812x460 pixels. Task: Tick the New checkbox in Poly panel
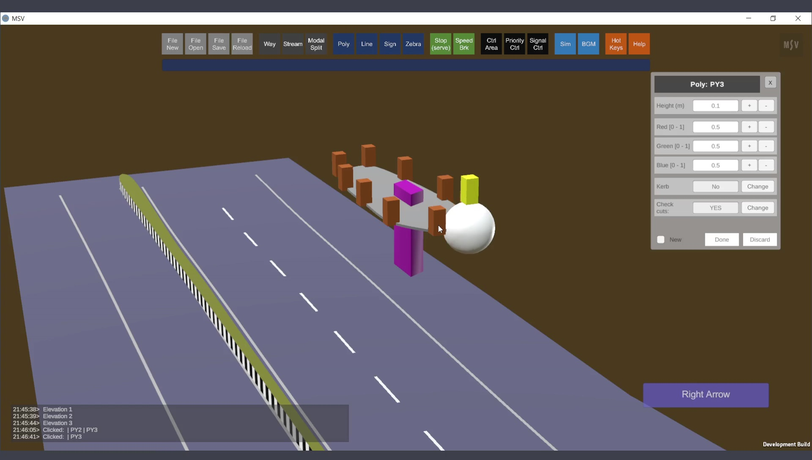[x=661, y=240]
